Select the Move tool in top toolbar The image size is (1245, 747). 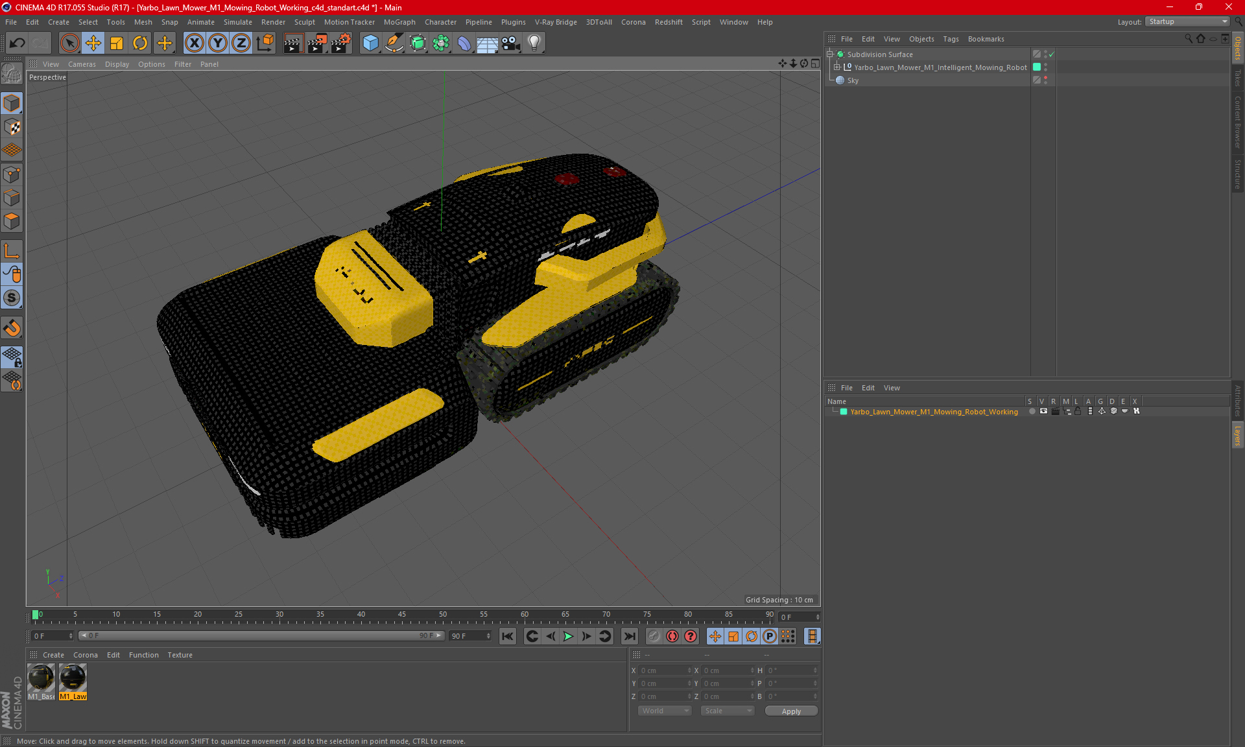click(x=93, y=43)
